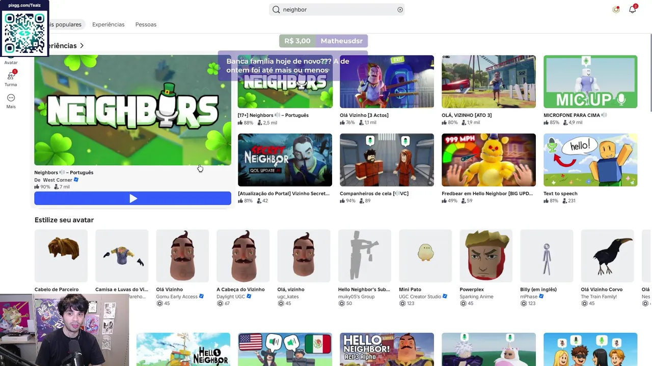This screenshot has width=652, height=366.
Task: Open [17+] Neighbors – Português thumbnail
Action: pos(285,82)
